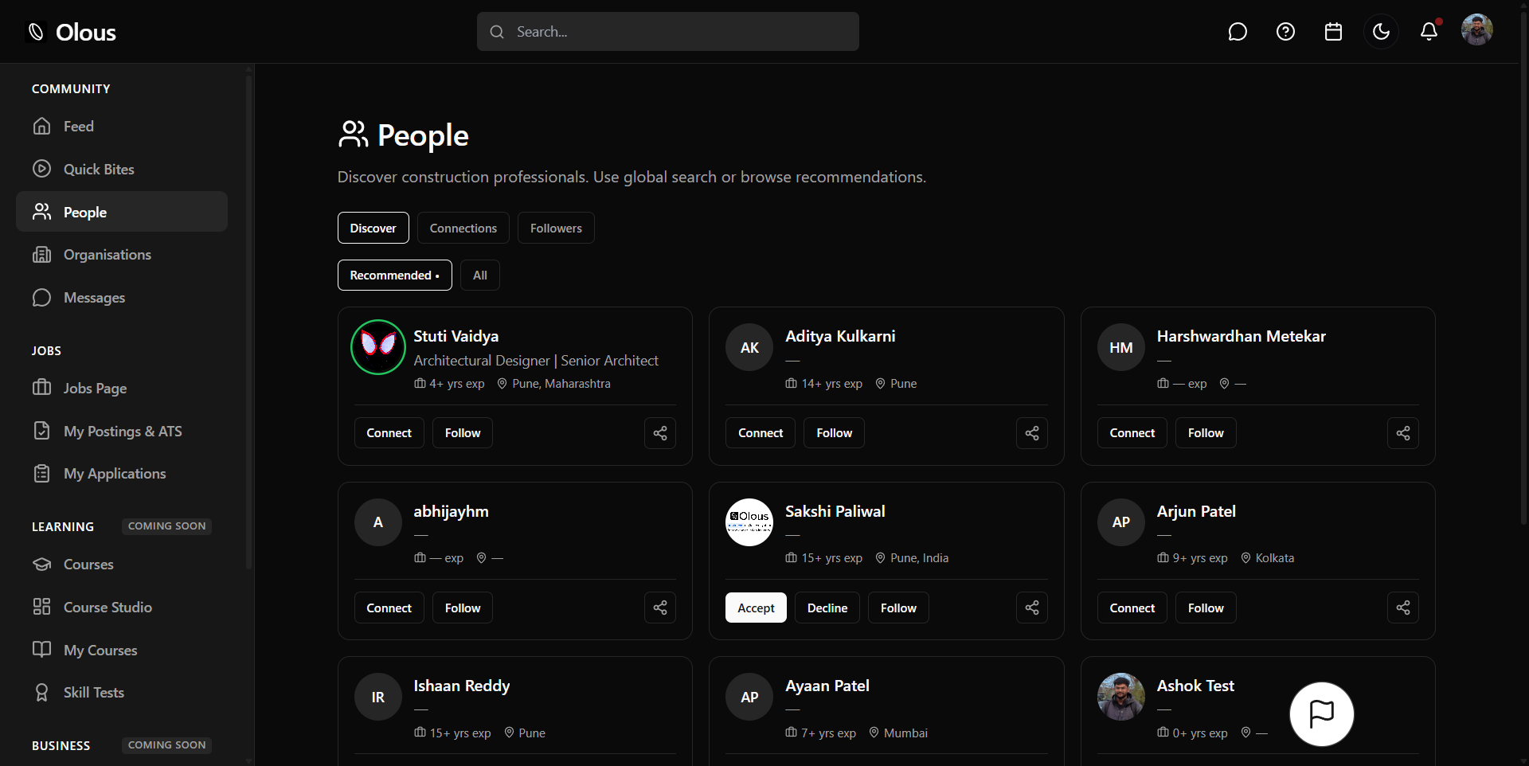Open Messages in sidebar
The height and width of the screenshot is (766, 1529).
click(122, 298)
